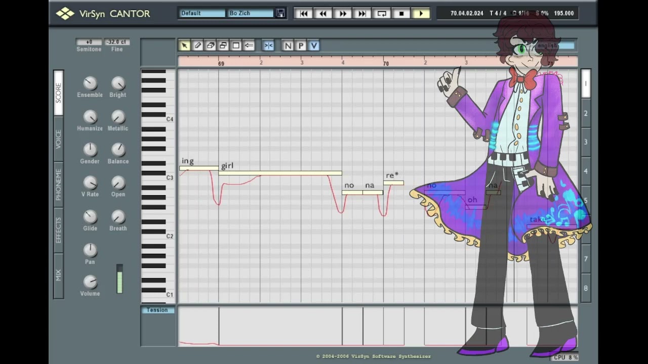648x364 pixels.
Task: Select the 'ing' note
Action: click(199, 168)
